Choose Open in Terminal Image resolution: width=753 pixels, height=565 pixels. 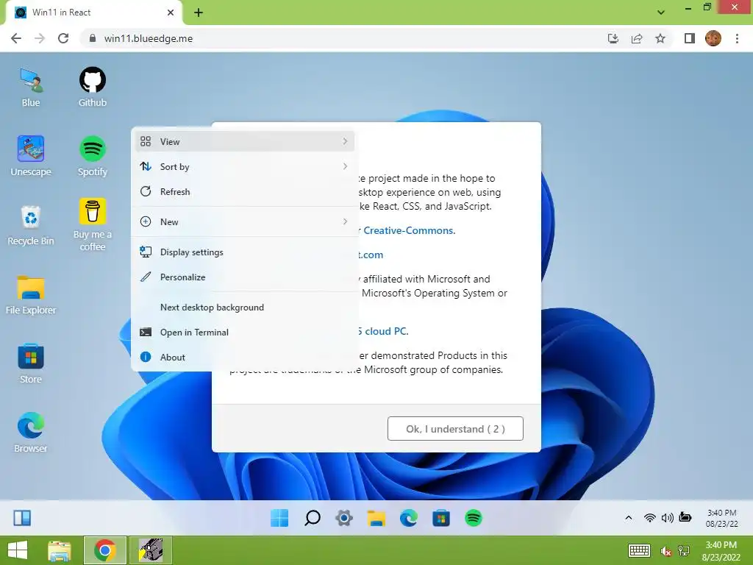[244, 332]
